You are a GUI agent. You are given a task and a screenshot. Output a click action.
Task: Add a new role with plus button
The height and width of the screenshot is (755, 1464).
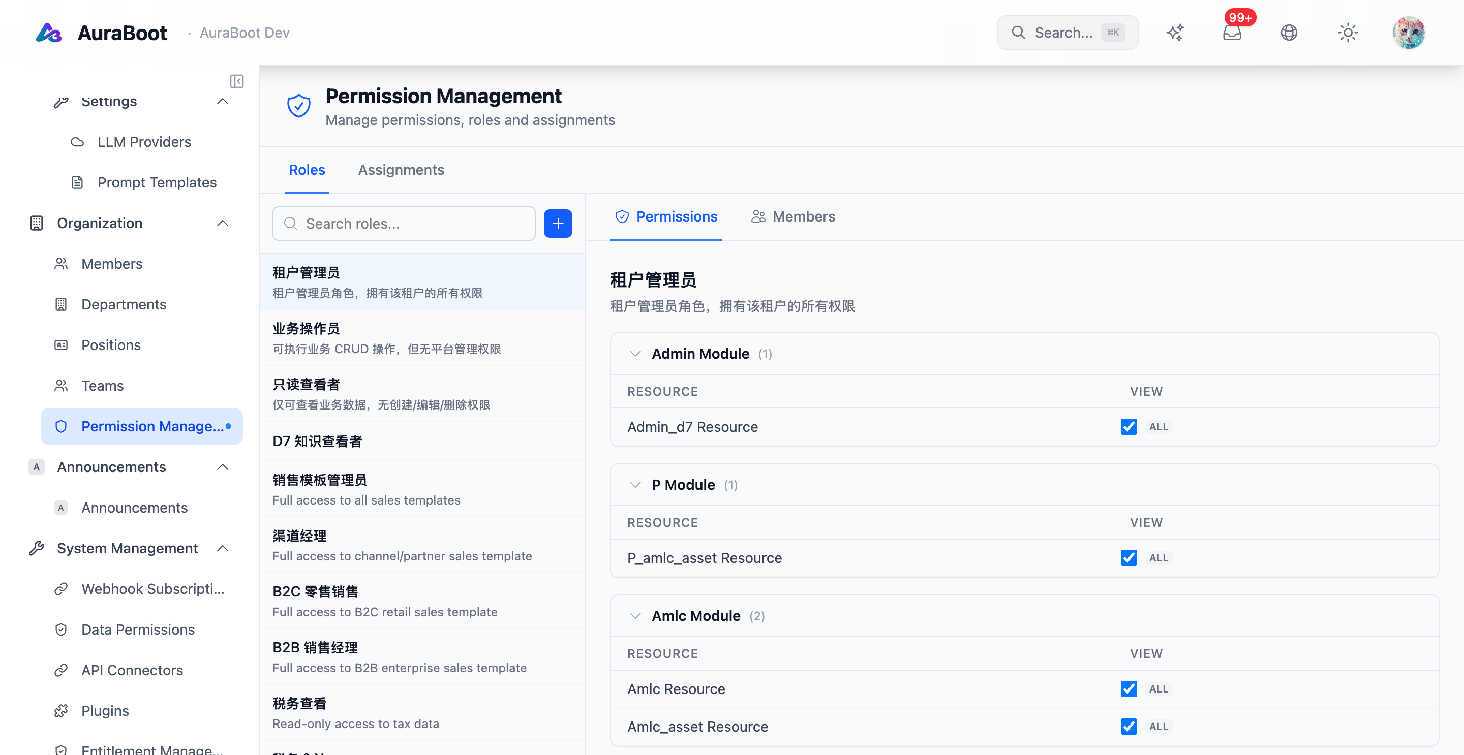tap(558, 224)
